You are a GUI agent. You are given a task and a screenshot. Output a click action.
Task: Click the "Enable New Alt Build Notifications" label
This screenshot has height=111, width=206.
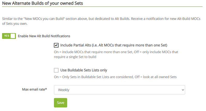(44, 36)
